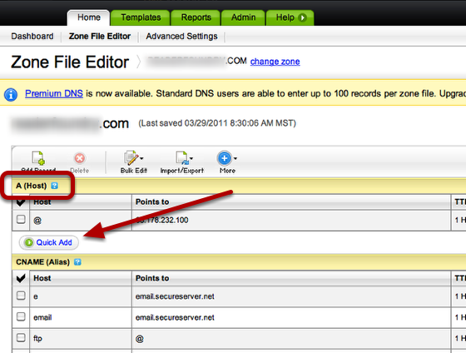Open the Reports tab
This screenshot has width=466, height=353.
pyautogui.click(x=196, y=17)
